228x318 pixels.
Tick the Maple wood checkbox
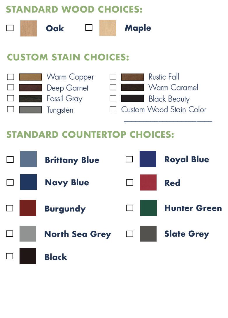point(89,27)
